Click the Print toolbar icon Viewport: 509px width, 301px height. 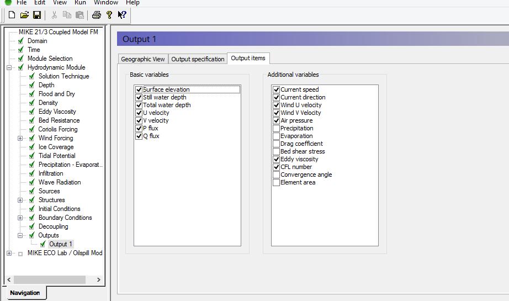click(x=97, y=14)
